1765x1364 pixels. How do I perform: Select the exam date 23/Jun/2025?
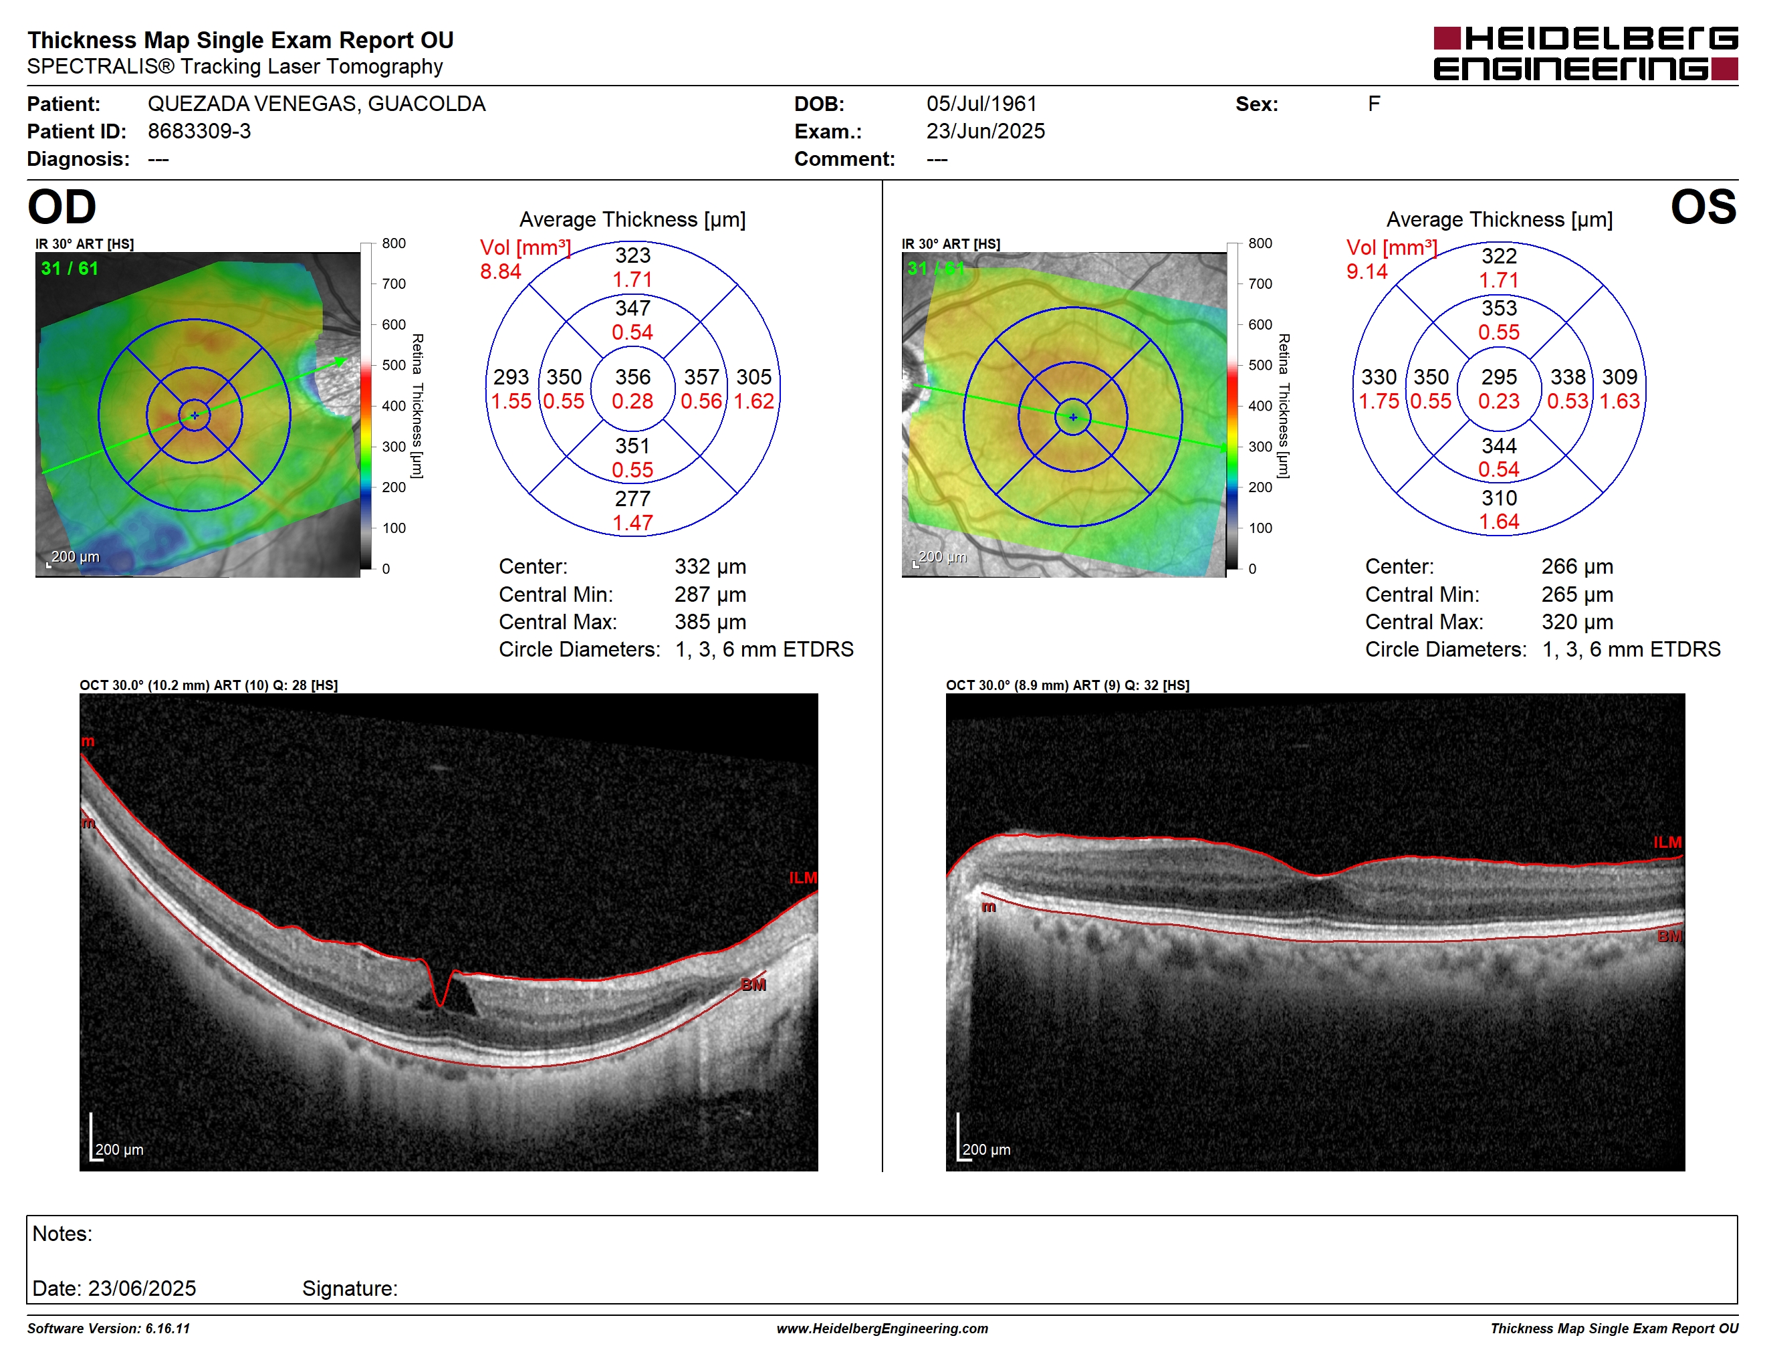(x=986, y=131)
